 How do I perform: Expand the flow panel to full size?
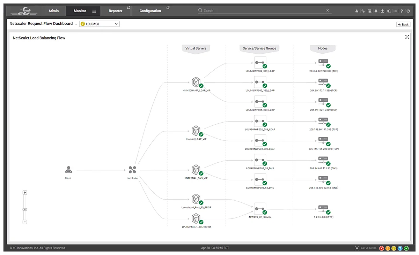[407, 37]
